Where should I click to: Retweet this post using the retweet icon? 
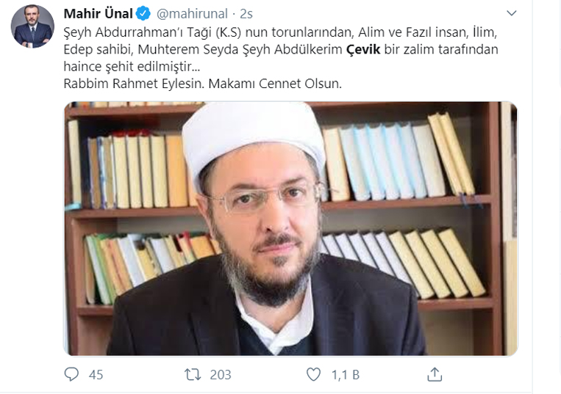[193, 375]
